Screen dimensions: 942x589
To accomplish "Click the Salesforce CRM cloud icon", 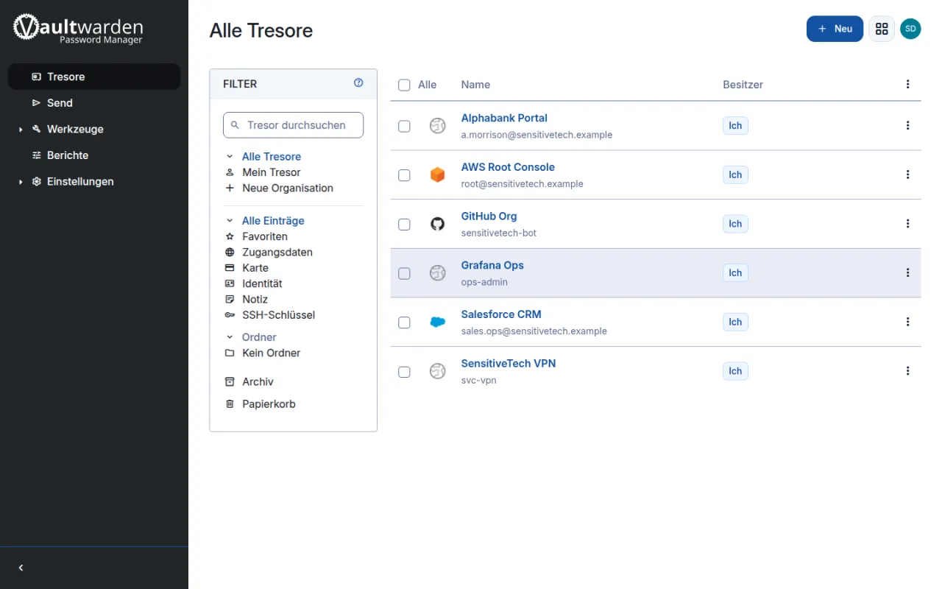I will pos(437,322).
